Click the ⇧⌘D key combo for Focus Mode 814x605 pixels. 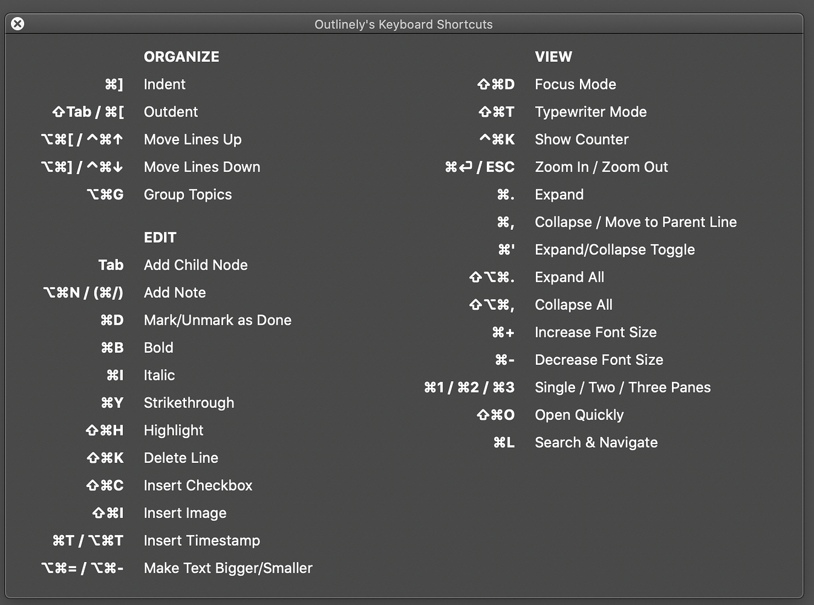496,85
